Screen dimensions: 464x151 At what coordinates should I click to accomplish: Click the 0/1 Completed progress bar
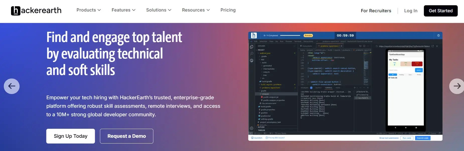click(290, 35)
